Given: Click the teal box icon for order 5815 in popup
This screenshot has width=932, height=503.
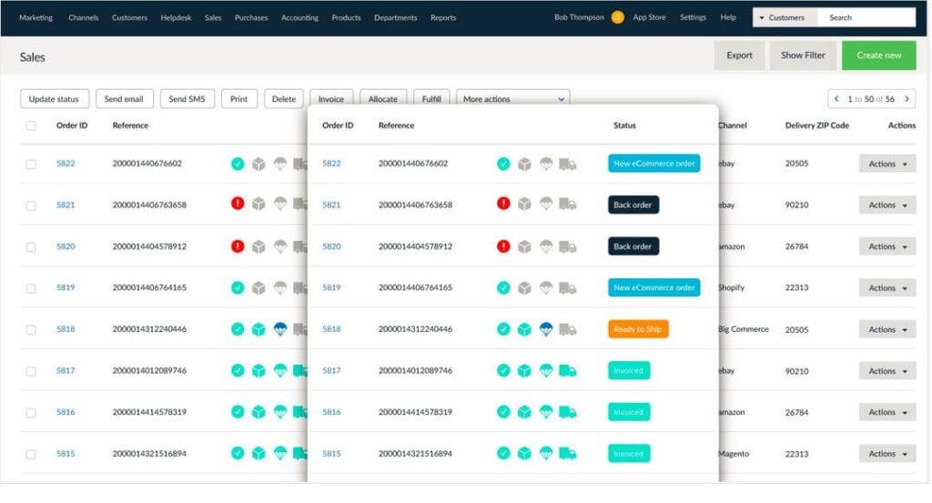Looking at the screenshot, I should click(x=524, y=454).
